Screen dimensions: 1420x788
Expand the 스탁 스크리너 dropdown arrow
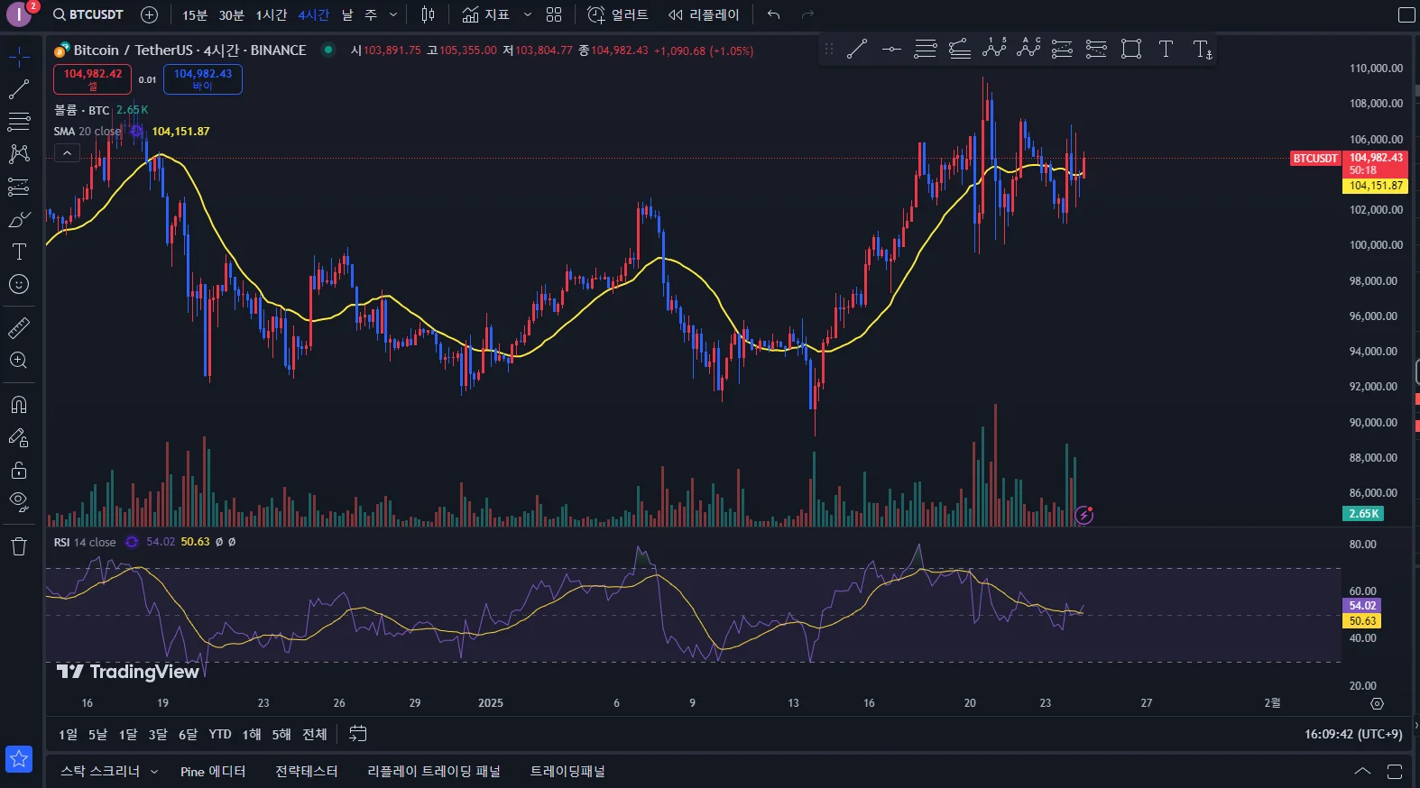[154, 772]
